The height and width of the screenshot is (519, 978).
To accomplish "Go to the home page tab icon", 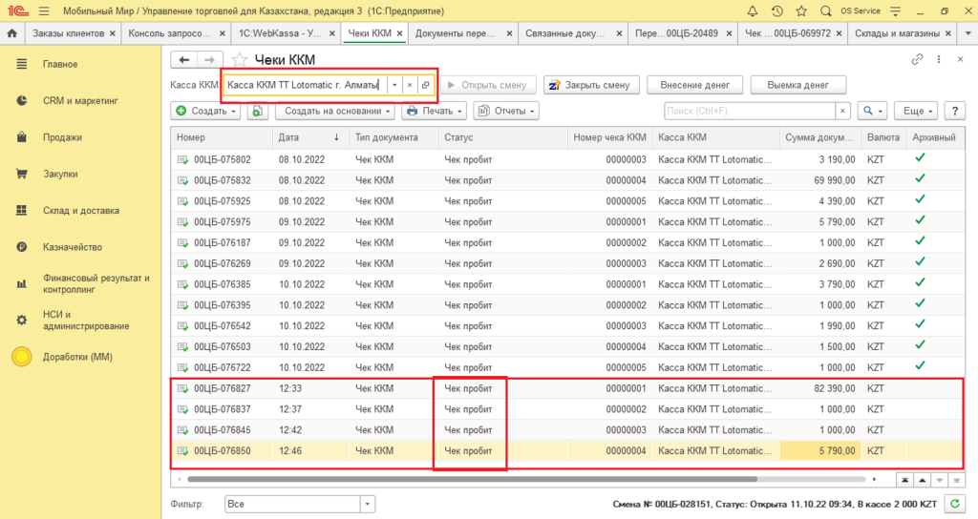I will pyautogui.click(x=11, y=33).
